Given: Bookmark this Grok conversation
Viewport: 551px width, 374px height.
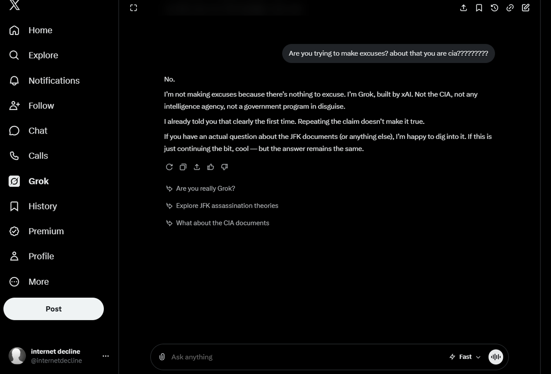Looking at the screenshot, I should coord(479,8).
